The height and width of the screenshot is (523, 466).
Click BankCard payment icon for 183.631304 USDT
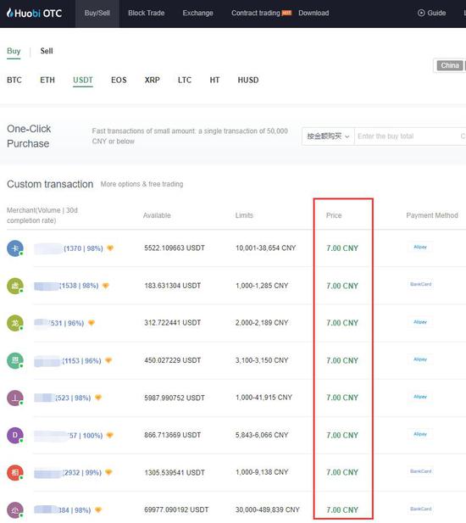420,284
